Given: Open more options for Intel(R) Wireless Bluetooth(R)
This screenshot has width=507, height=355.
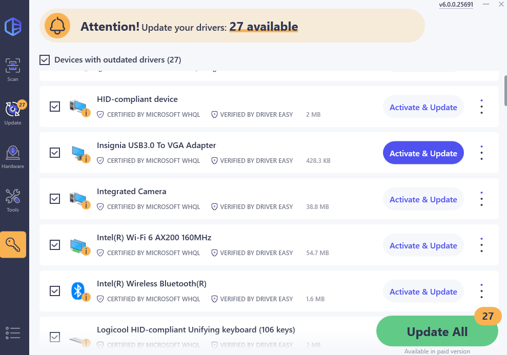Looking at the screenshot, I should click(x=481, y=291).
